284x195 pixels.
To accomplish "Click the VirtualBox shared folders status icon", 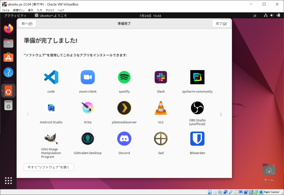I will click(x=236, y=192).
